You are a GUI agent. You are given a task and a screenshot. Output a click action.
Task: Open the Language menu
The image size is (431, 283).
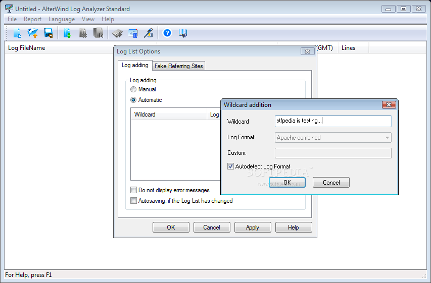pyautogui.click(x=62, y=19)
